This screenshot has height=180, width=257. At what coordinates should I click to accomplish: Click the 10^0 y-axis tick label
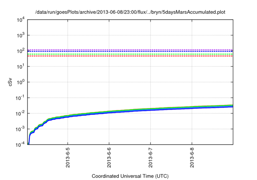click(20, 82)
